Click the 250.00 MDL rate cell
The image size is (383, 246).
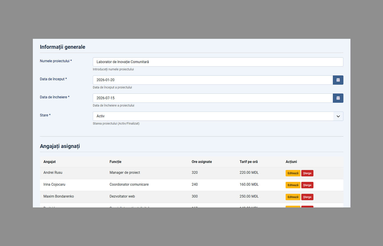click(x=249, y=197)
